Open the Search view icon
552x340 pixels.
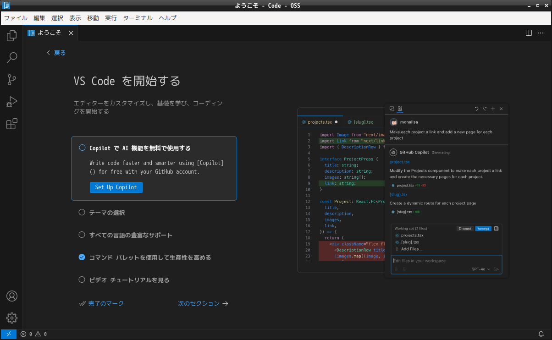point(12,58)
